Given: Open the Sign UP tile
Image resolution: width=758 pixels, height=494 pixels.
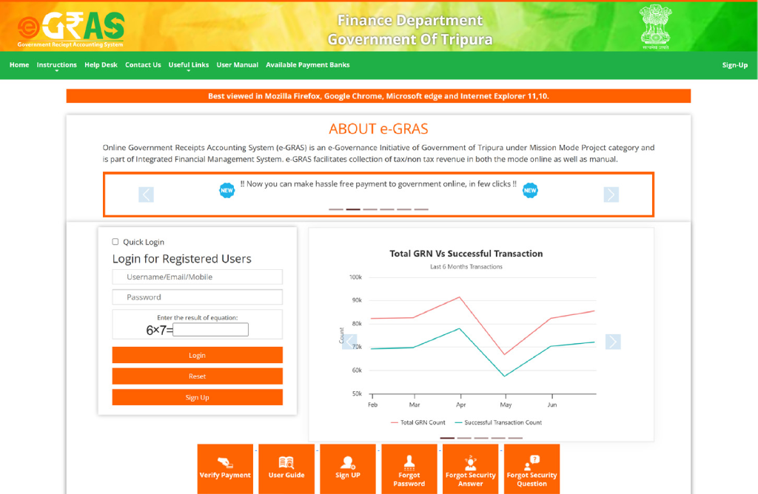Looking at the screenshot, I should point(348,469).
